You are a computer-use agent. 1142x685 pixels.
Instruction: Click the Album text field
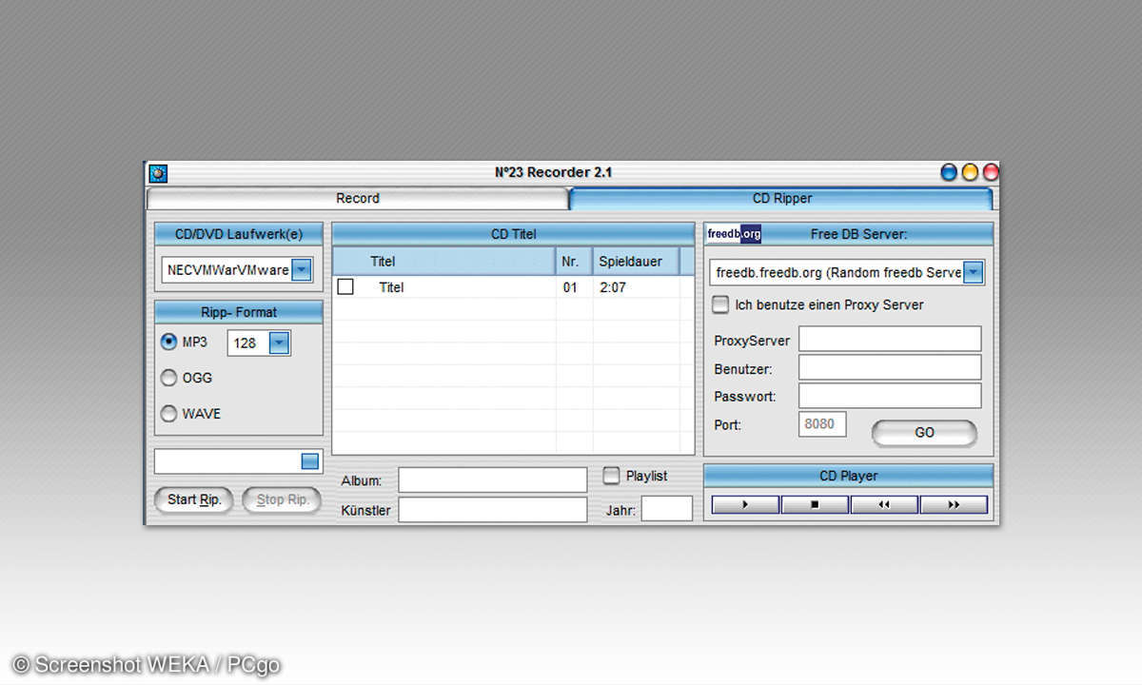(492, 480)
